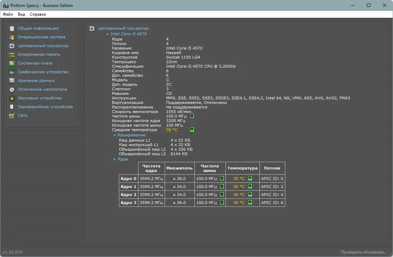
Task: Click temperature graph icon for Ядро 0
Action: (250, 178)
